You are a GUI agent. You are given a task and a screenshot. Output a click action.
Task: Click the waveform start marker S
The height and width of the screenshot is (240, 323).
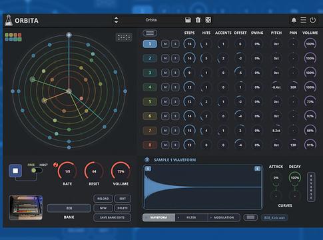[x=148, y=169]
